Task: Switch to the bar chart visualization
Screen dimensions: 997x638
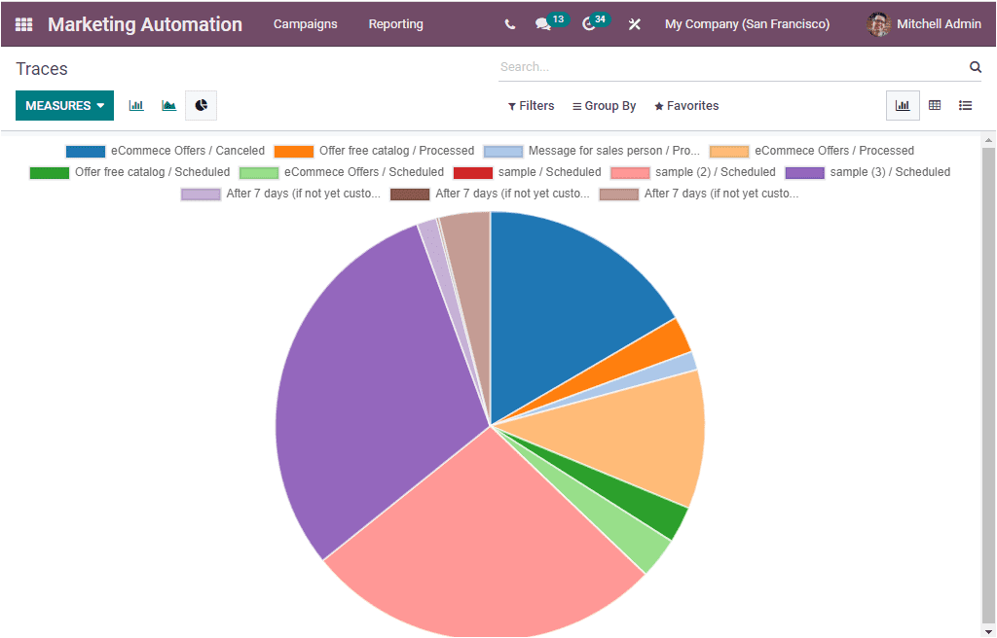Action: point(135,105)
